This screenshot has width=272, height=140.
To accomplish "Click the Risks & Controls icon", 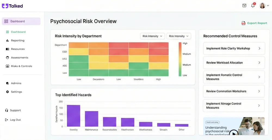I will (7, 66).
